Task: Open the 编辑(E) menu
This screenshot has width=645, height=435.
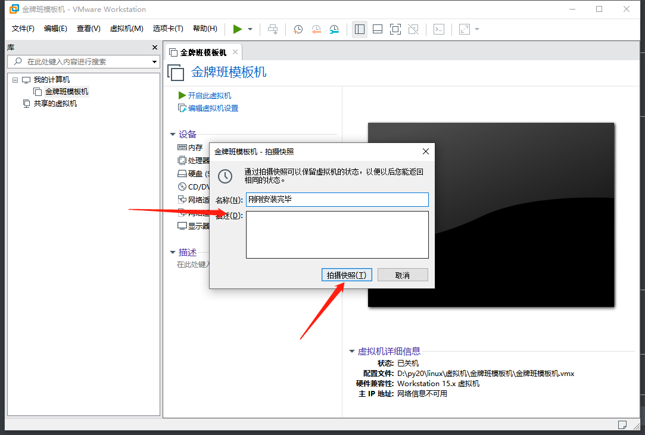Action: [55, 29]
